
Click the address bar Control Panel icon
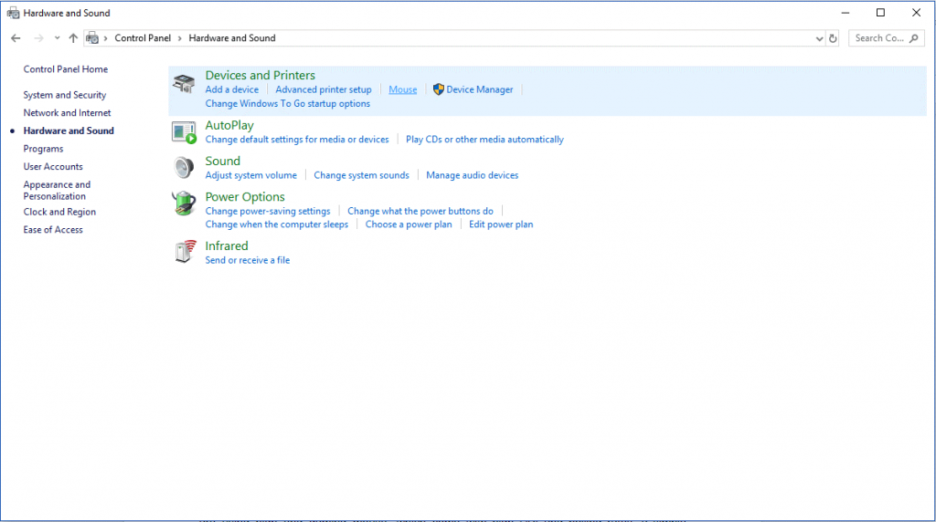[x=92, y=38]
